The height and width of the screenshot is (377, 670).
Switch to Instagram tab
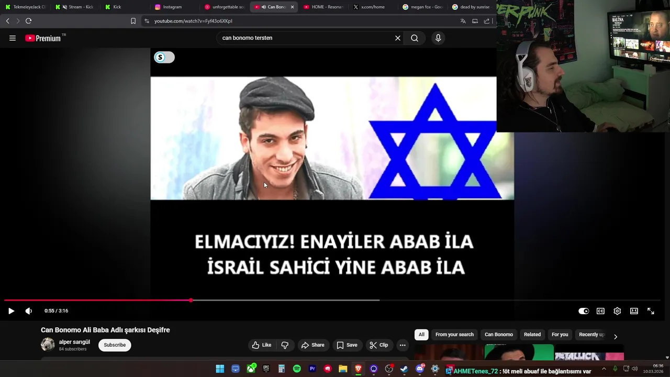pos(172,7)
